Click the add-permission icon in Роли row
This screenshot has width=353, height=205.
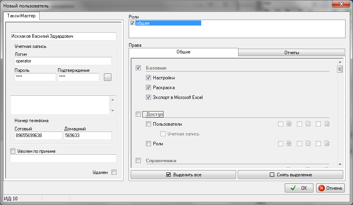tap(289, 144)
